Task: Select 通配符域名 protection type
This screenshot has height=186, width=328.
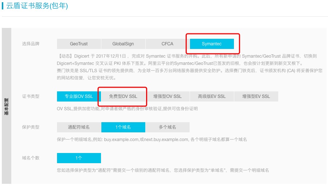Action: [79, 127]
